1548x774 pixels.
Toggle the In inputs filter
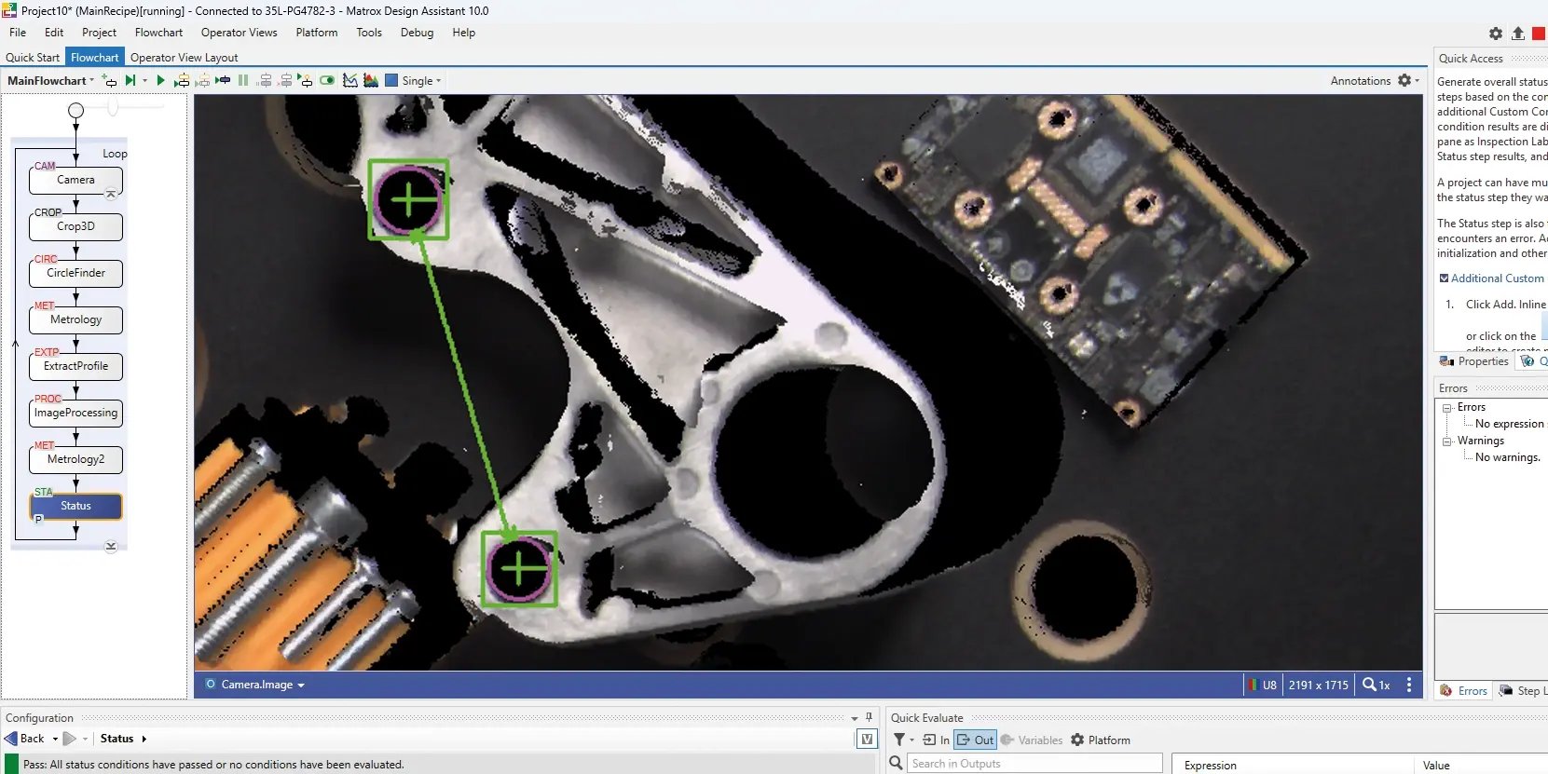click(936, 740)
